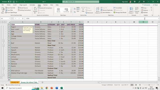Add a new sheet with plus button
The image size is (160, 90).
(x=42, y=82)
